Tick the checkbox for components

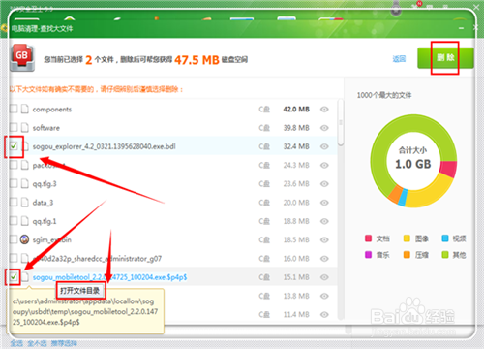tap(14, 109)
